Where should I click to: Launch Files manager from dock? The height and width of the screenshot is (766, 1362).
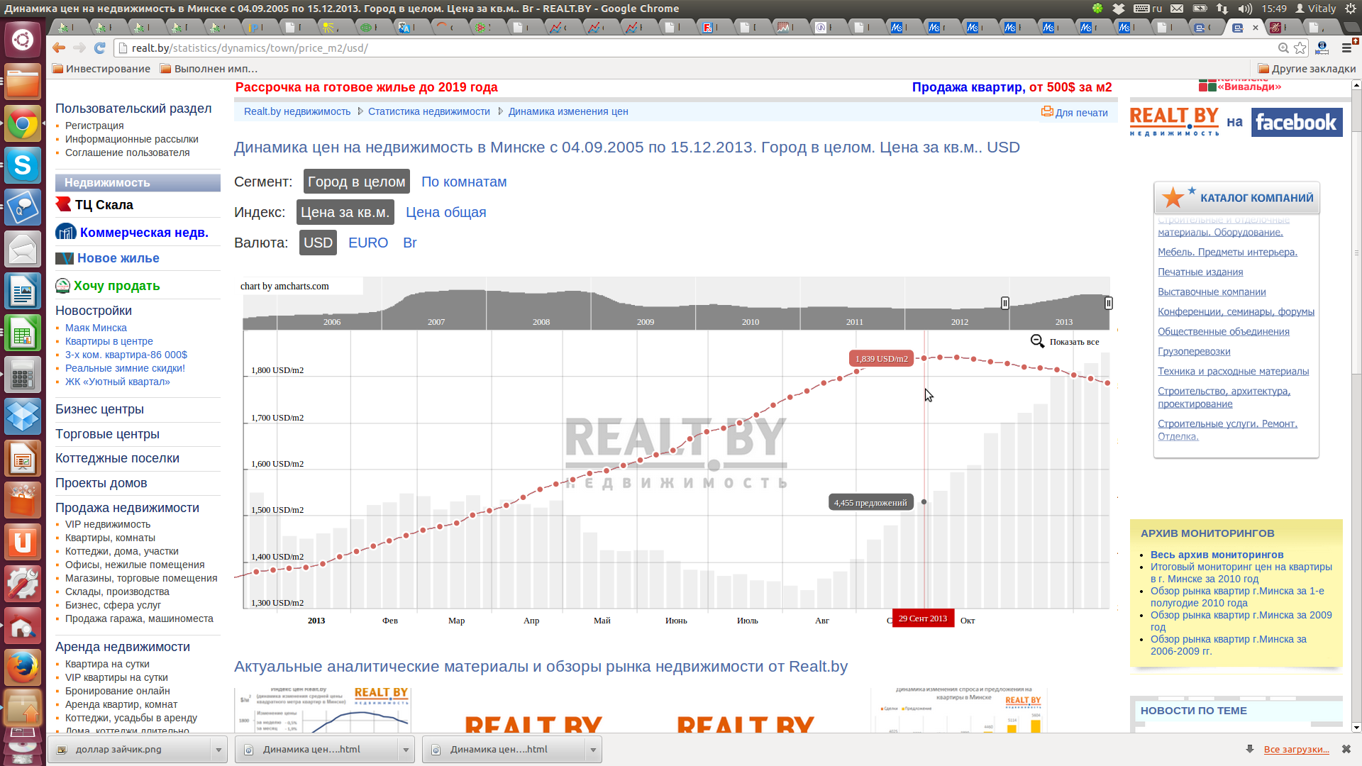[x=23, y=82]
